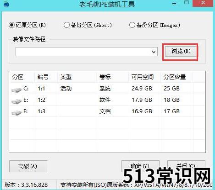Minimize the 老毛桃PE装机工具 window
This screenshot has width=215, height=190.
174,3
